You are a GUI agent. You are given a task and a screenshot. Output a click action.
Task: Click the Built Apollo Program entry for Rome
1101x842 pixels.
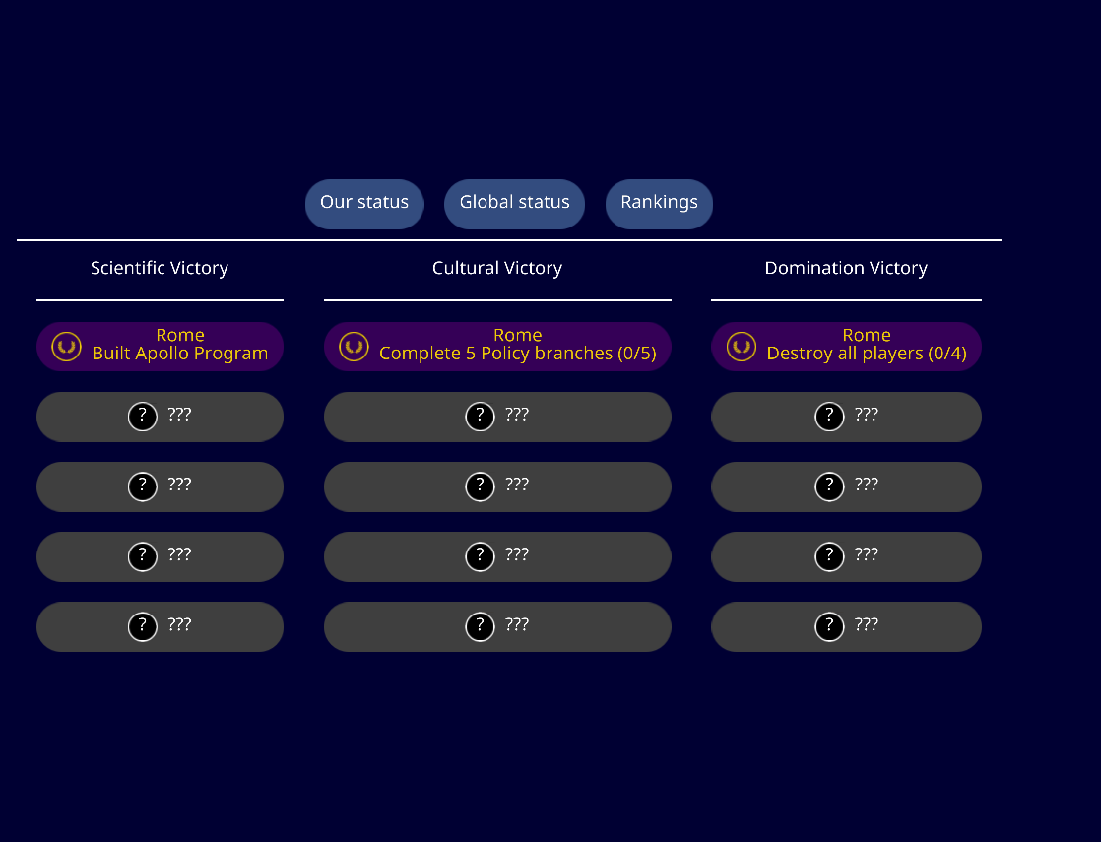pyautogui.click(x=160, y=347)
